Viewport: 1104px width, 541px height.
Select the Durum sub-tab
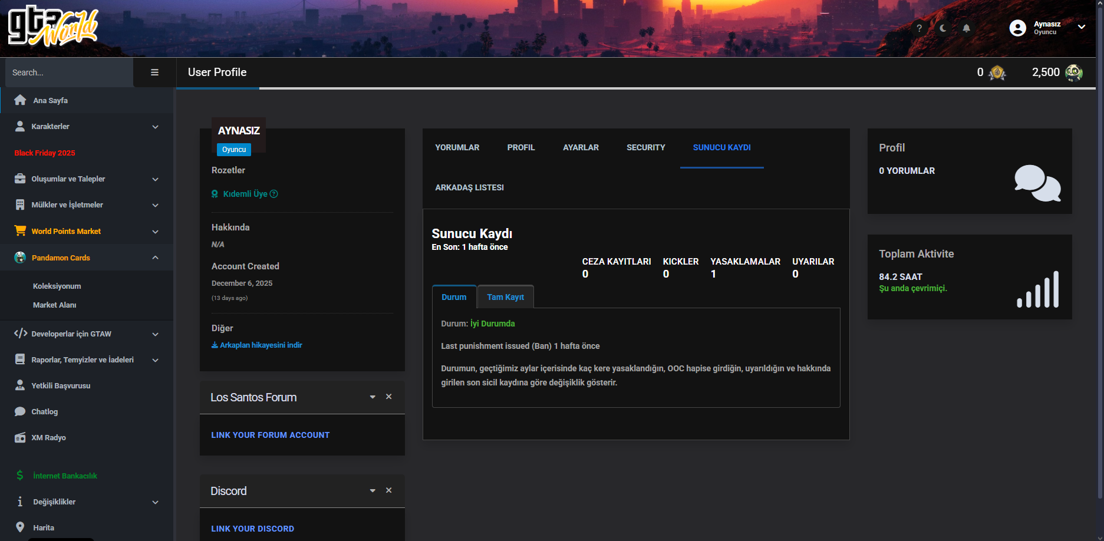coord(454,297)
